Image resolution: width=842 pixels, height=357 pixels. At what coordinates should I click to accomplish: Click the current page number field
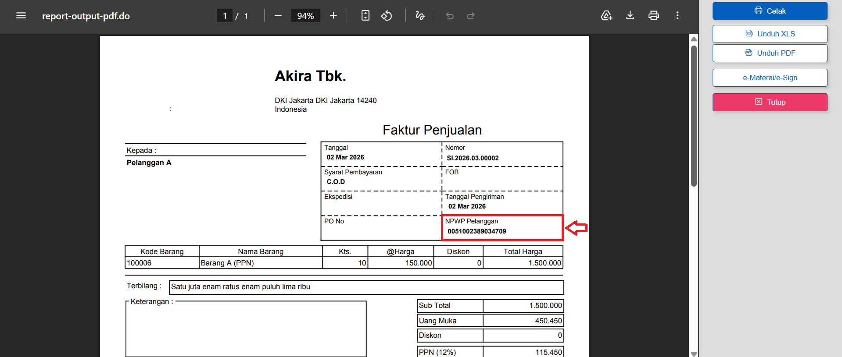click(x=225, y=16)
